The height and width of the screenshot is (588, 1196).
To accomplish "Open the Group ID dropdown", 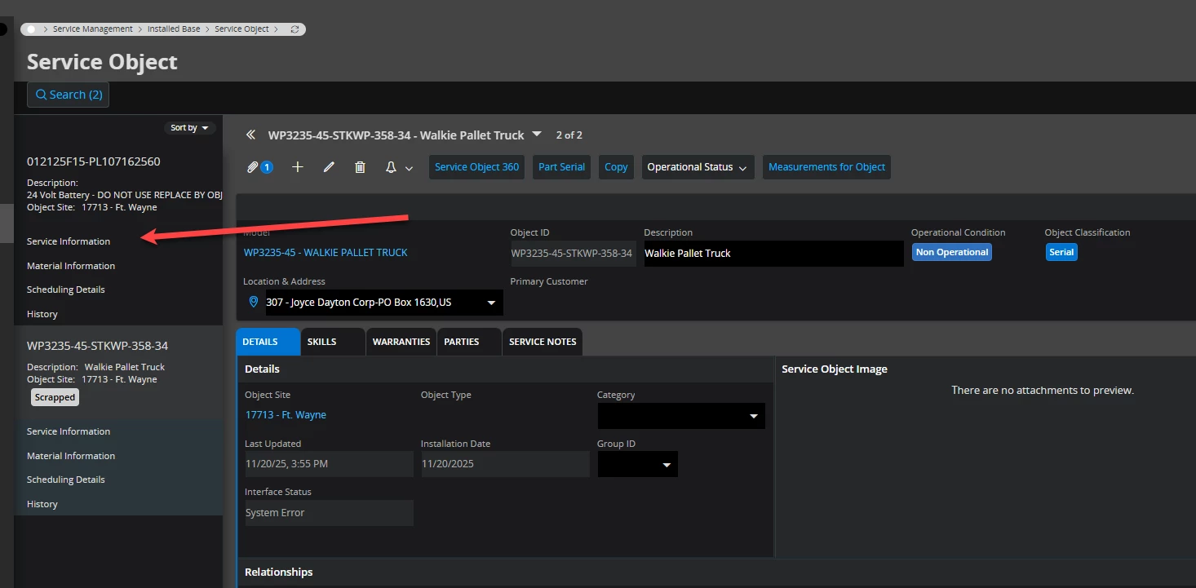I will point(667,465).
